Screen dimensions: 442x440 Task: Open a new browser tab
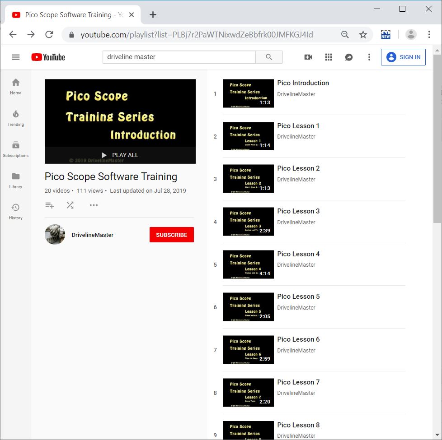pos(153,14)
